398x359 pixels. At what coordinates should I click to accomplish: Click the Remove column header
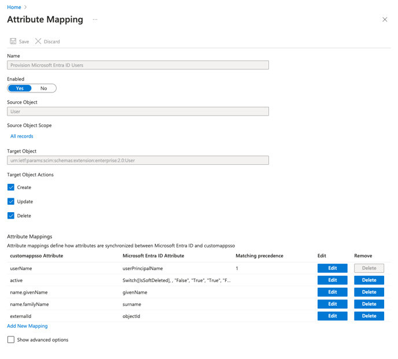(363, 256)
